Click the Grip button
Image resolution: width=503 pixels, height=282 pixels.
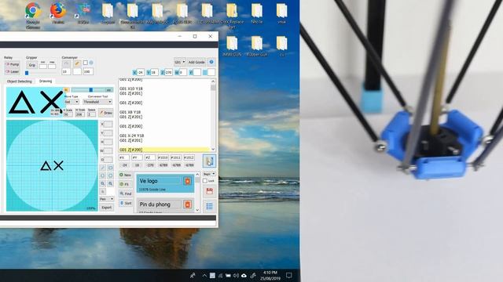tap(31, 65)
